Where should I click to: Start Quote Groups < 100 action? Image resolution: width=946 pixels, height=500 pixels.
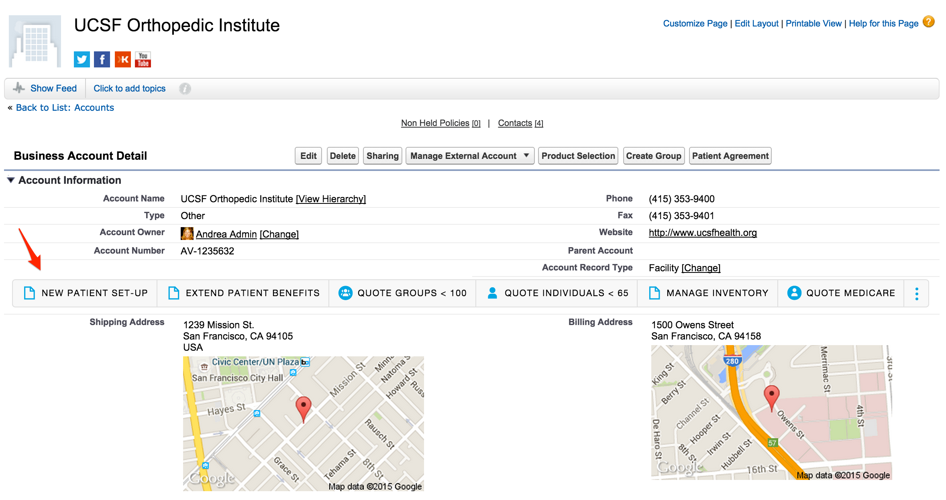(402, 293)
